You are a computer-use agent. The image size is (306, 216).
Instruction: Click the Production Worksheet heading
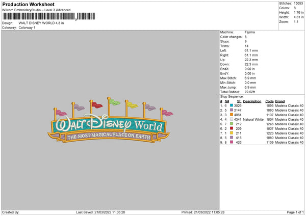(x=29, y=4)
